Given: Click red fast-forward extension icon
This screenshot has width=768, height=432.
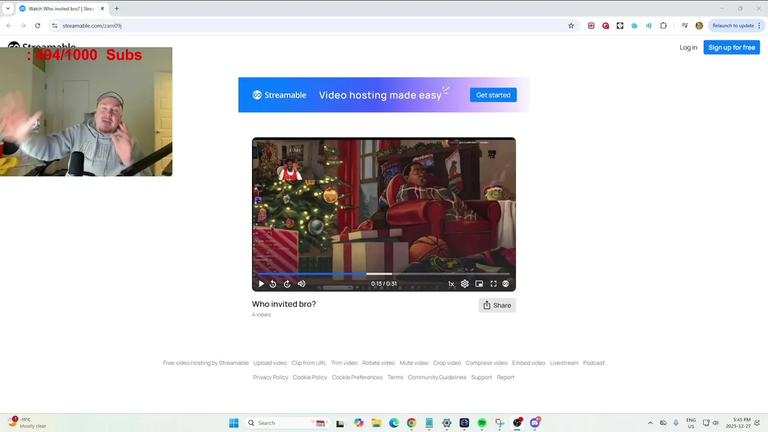Looking at the screenshot, I should point(591,26).
